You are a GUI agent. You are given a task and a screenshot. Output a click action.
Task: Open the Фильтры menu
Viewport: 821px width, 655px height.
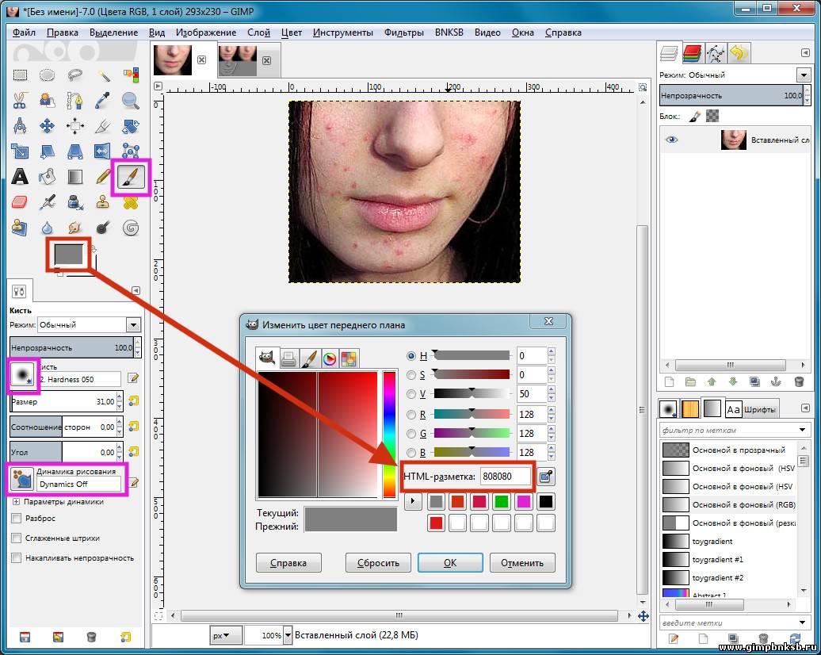pos(403,33)
